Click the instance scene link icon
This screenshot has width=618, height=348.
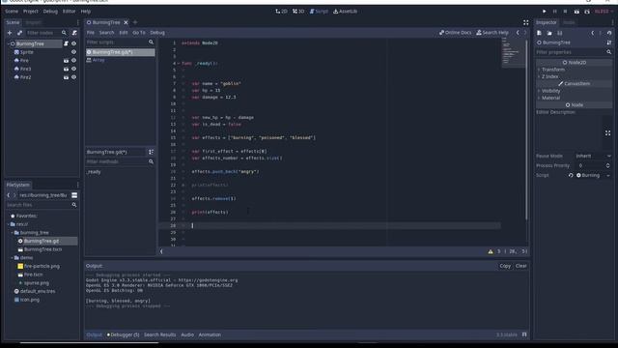coord(19,33)
